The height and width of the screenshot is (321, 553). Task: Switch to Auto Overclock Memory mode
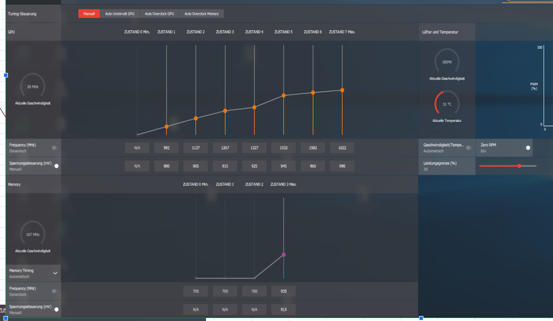202,14
